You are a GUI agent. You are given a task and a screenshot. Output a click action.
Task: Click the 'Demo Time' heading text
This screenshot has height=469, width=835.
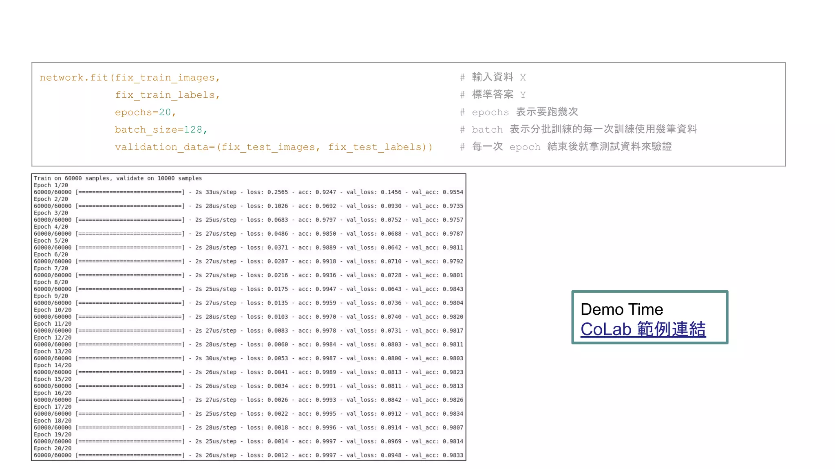622,309
